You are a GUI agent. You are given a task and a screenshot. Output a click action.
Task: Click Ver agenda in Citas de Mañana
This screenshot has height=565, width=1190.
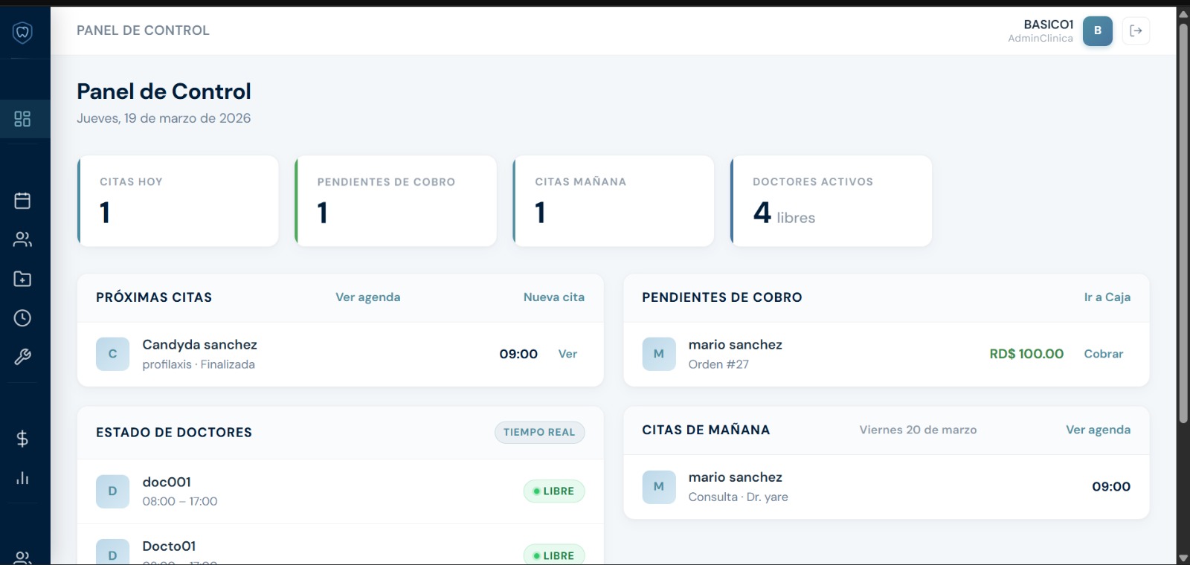(x=1098, y=430)
